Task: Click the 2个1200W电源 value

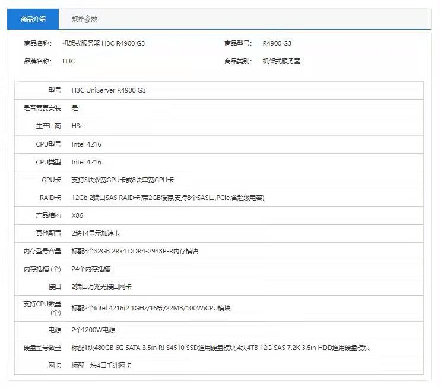Action: (93, 330)
